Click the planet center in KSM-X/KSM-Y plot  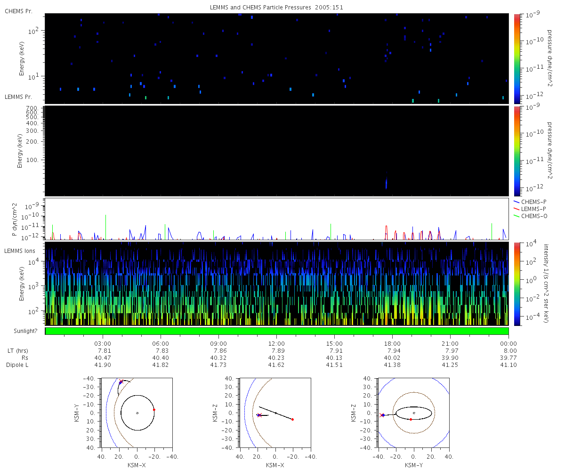[137, 413]
